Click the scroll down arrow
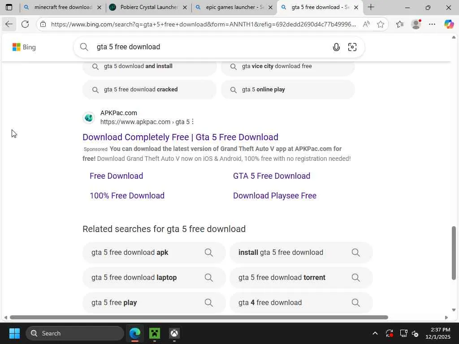 tap(454, 310)
